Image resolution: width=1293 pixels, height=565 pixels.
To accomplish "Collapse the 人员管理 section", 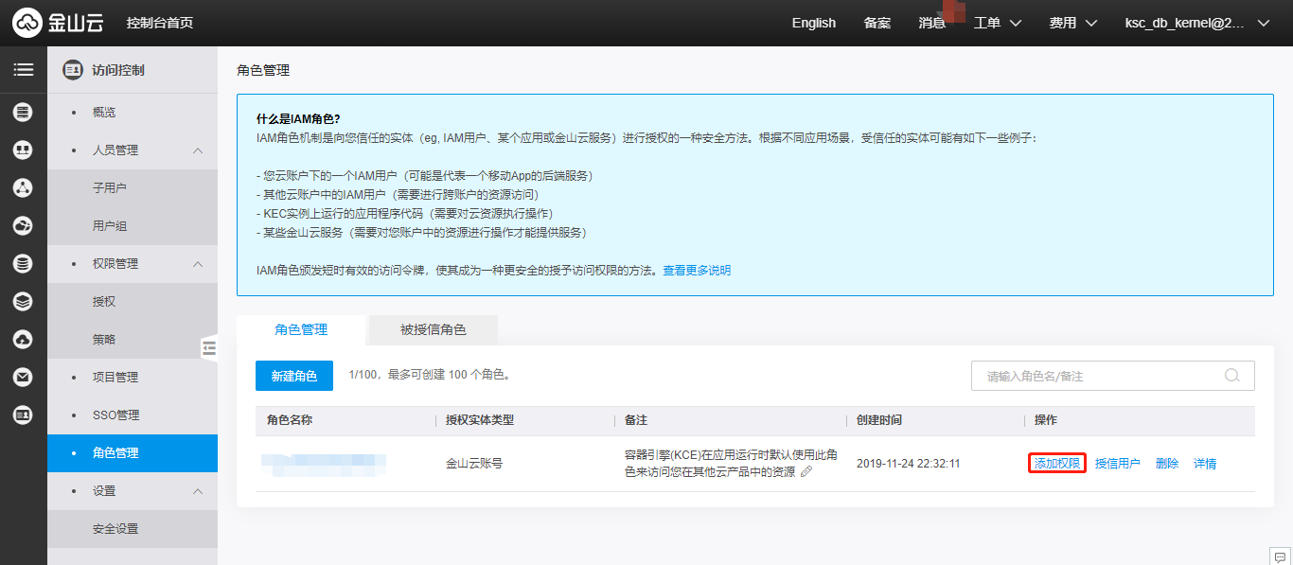I will pyautogui.click(x=198, y=150).
